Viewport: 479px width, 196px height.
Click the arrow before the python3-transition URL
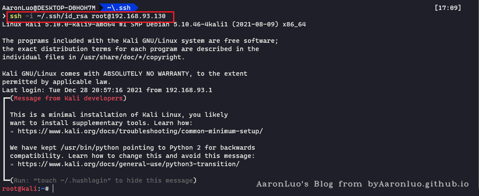(x=12, y=164)
